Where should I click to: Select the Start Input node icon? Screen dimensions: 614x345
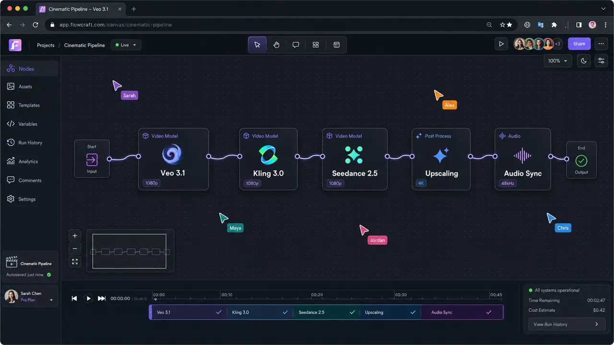[x=92, y=159]
